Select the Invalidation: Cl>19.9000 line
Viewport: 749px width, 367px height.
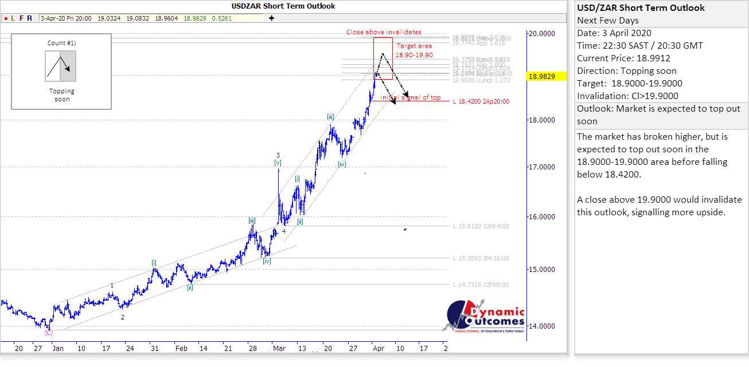[x=627, y=96]
